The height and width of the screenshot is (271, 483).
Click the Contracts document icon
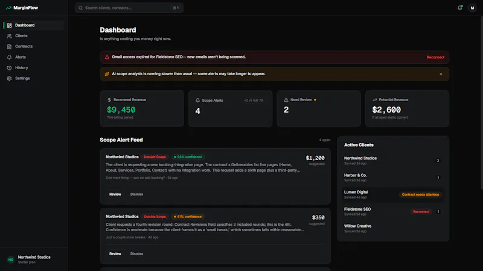pos(9,46)
